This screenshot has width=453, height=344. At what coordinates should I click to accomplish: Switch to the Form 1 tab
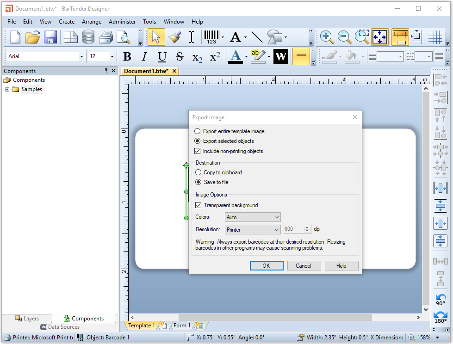tap(182, 326)
